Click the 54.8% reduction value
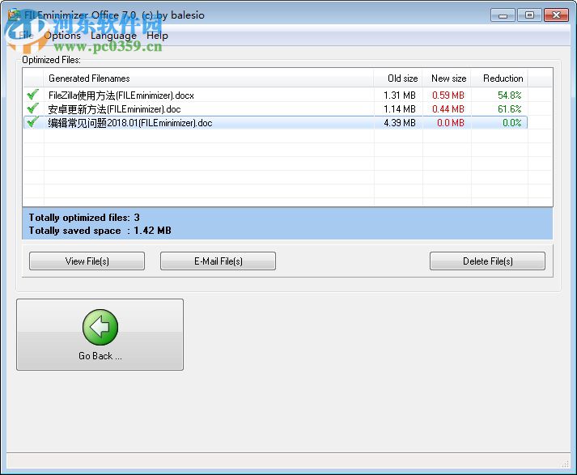577x475 pixels. (510, 95)
